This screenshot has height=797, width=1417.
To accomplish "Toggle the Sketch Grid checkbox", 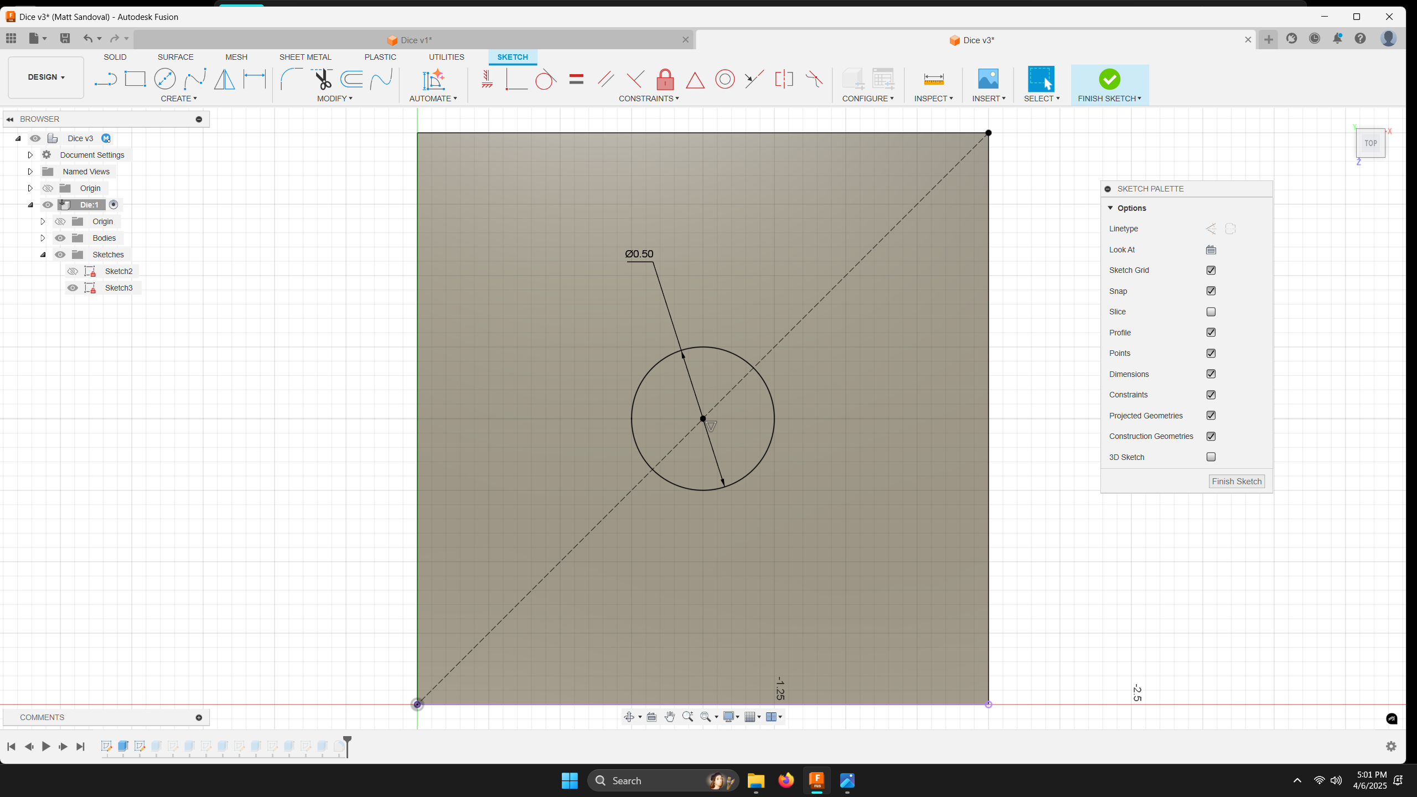I will (1211, 270).
